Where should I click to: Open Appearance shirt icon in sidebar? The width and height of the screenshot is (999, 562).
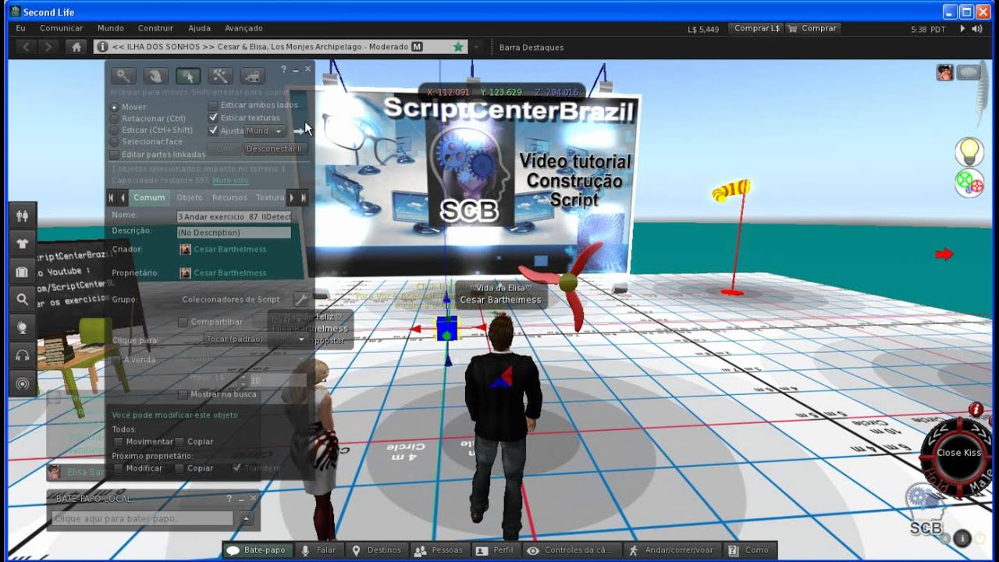(x=22, y=244)
